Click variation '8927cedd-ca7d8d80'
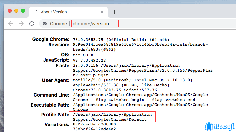Viewport: 236px width, 132px height. [x=94, y=124]
